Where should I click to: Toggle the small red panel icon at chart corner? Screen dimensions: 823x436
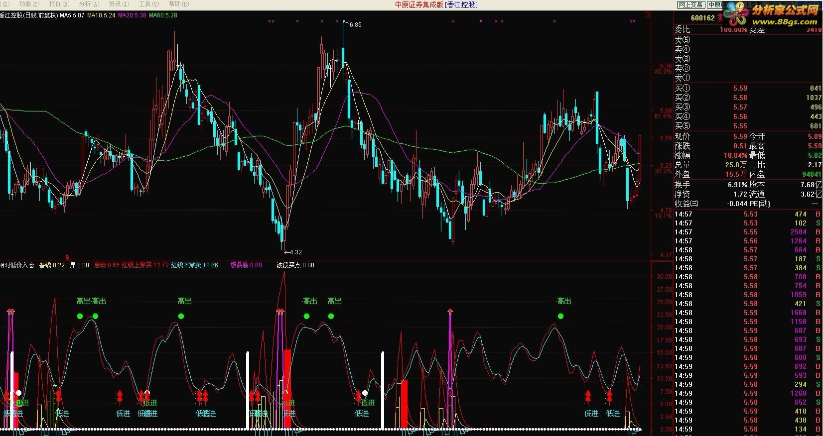click(647, 15)
